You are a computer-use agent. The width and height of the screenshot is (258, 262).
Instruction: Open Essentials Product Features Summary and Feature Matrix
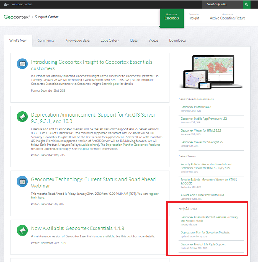209,219
